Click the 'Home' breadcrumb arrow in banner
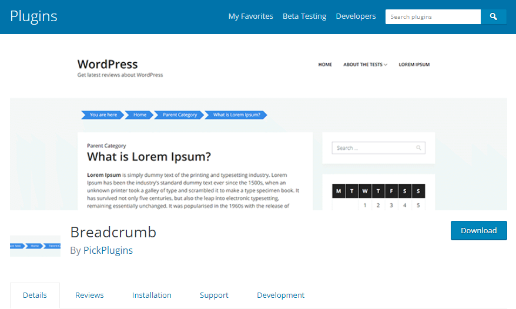Screen dimensions: 516x309 139,115
